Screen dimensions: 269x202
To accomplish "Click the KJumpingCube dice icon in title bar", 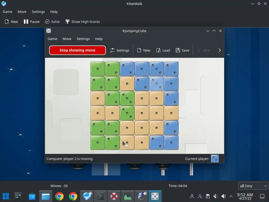I will (x=49, y=31).
